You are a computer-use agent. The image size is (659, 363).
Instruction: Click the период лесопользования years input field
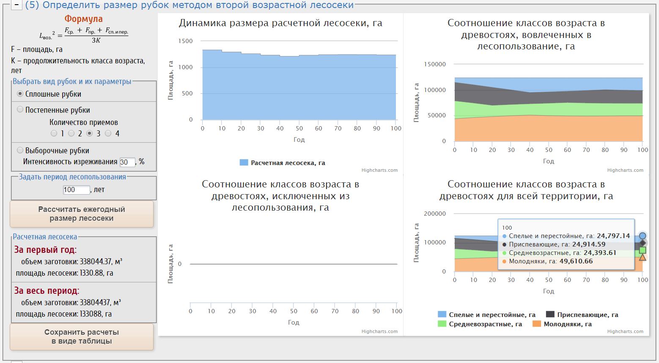tap(77, 190)
